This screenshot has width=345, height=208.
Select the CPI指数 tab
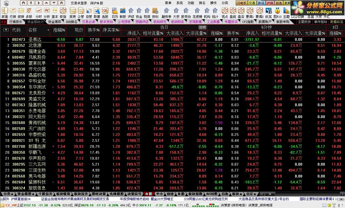click(248, 22)
